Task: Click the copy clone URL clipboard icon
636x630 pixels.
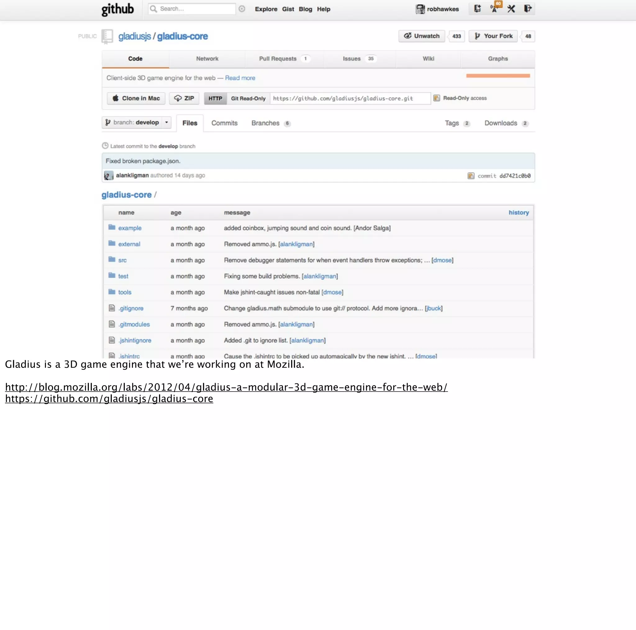Action: (437, 98)
